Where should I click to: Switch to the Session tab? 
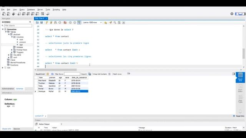click(x=17, y=129)
